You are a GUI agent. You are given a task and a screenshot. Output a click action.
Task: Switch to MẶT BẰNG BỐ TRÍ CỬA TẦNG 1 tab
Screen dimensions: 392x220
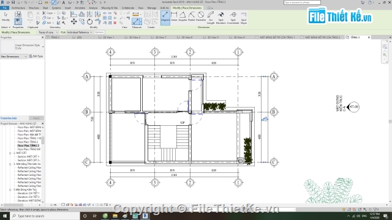275,37
